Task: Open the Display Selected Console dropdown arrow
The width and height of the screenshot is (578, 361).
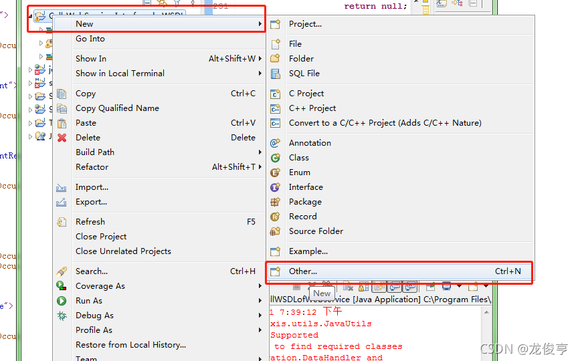Action: (x=459, y=286)
